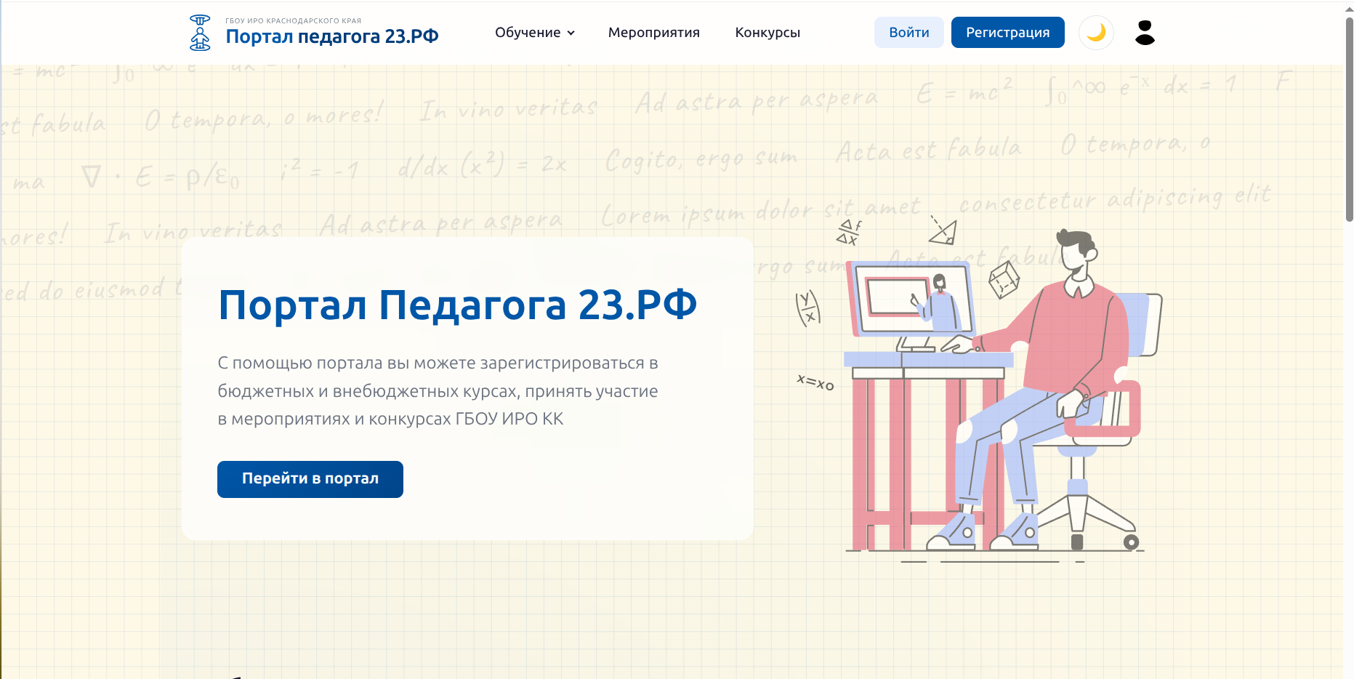Viewport: 1354px width, 679px height.
Task: Open the Мероприятия menu item
Action: tap(654, 33)
